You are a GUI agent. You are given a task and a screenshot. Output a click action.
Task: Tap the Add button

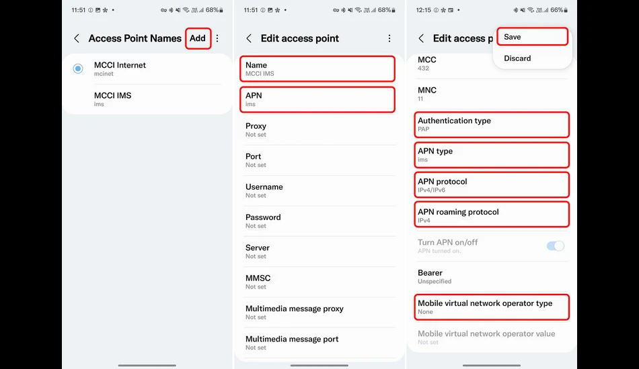click(198, 38)
